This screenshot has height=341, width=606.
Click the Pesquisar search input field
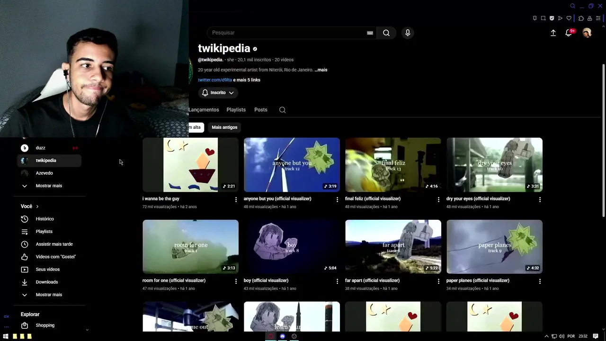(289, 33)
